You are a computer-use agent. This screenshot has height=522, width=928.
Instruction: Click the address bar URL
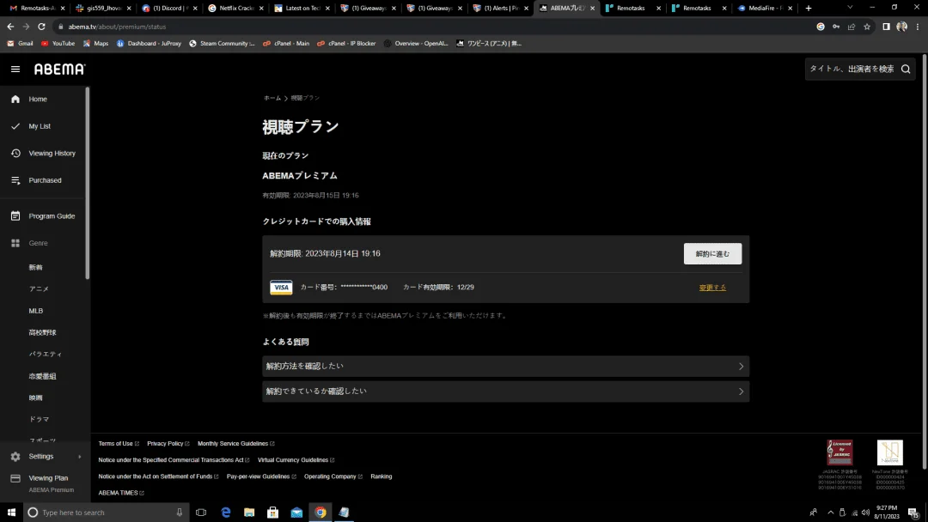117,27
